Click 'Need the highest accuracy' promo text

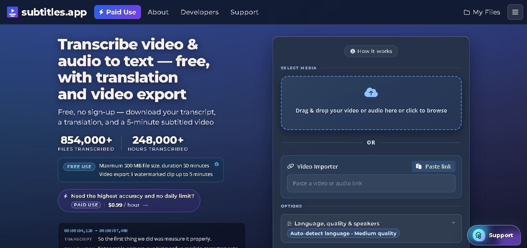click(133, 196)
